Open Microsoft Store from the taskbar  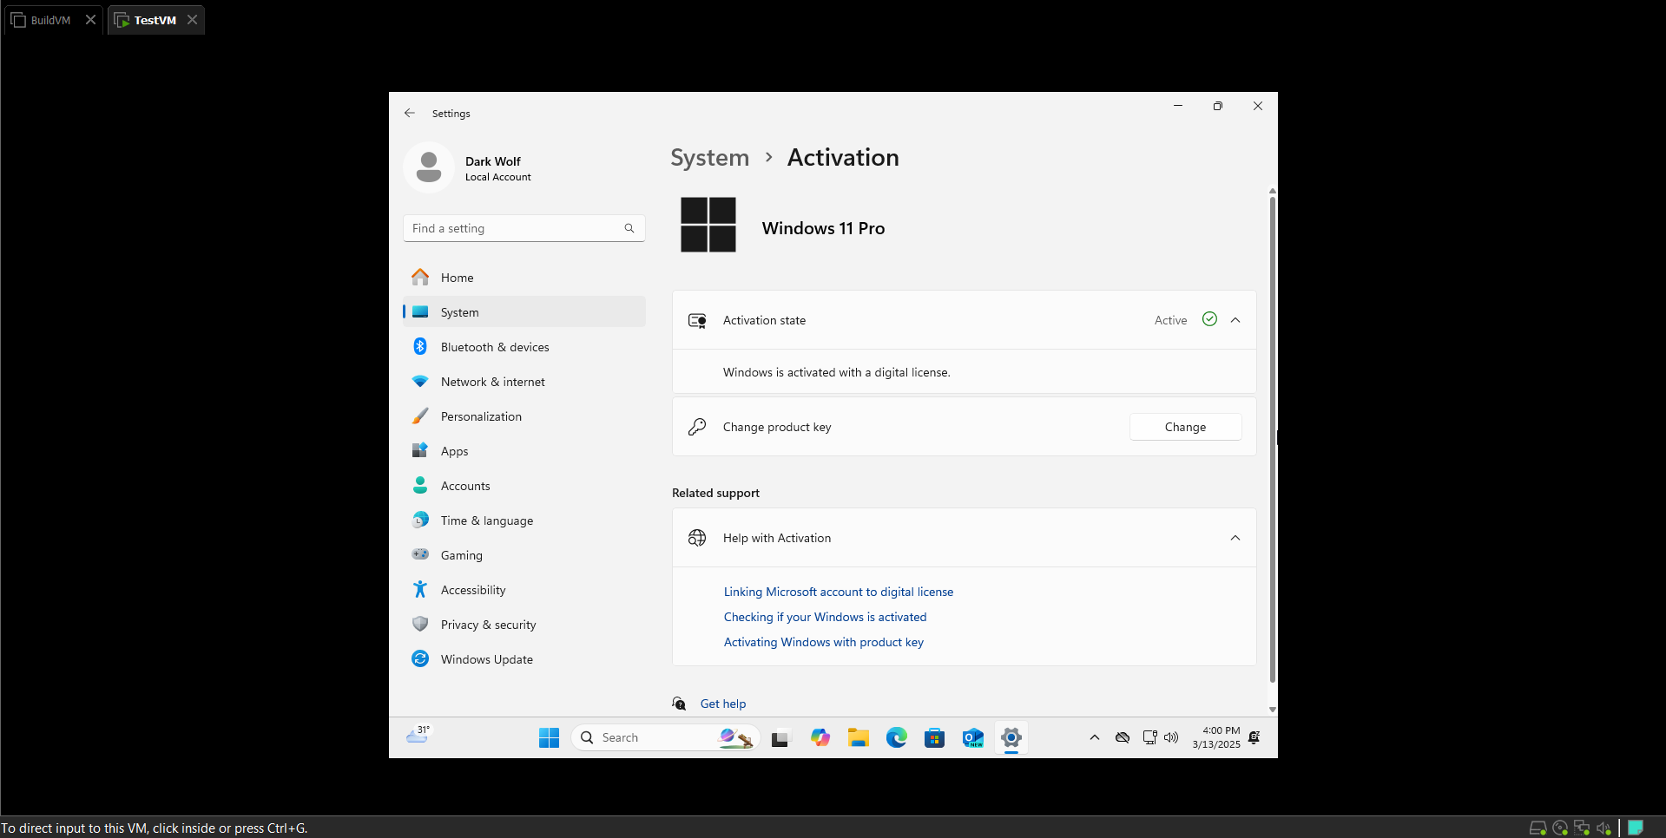[x=935, y=737]
